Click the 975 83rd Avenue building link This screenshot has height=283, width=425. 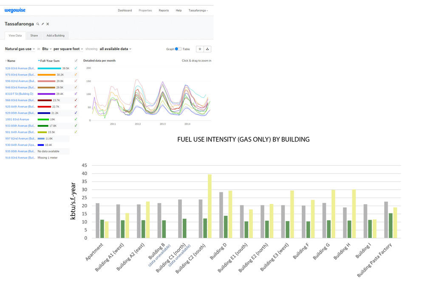point(20,74)
